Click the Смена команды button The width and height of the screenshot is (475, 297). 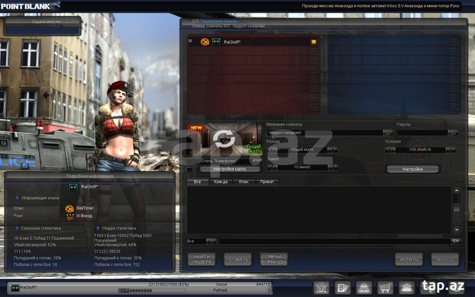click(x=274, y=260)
